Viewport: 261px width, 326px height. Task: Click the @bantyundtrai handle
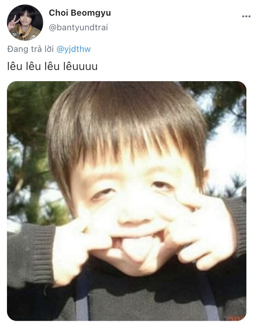(78, 28)
